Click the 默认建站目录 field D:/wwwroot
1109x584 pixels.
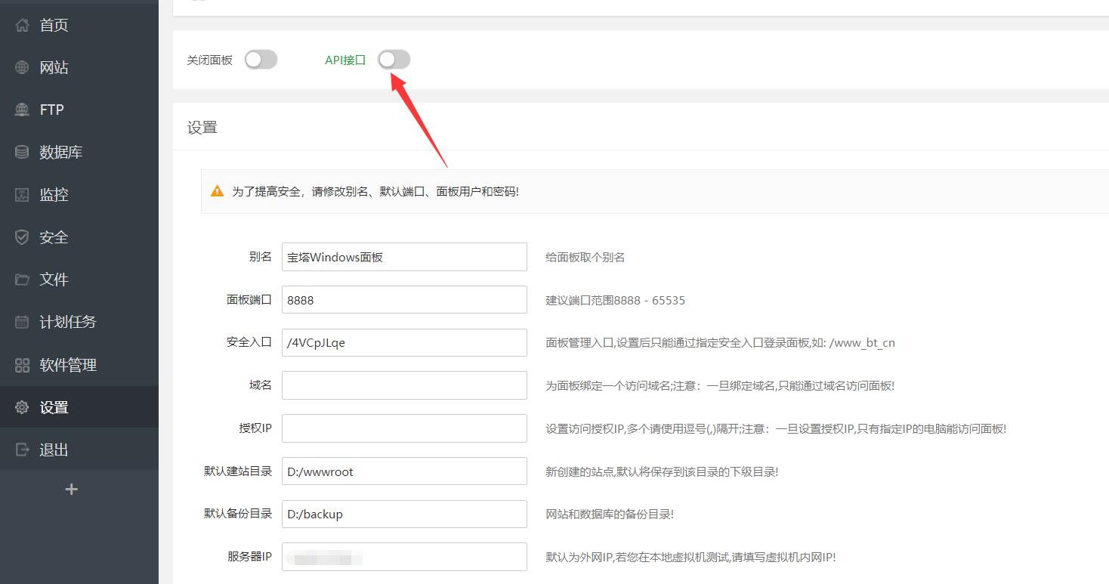(404, 471)
